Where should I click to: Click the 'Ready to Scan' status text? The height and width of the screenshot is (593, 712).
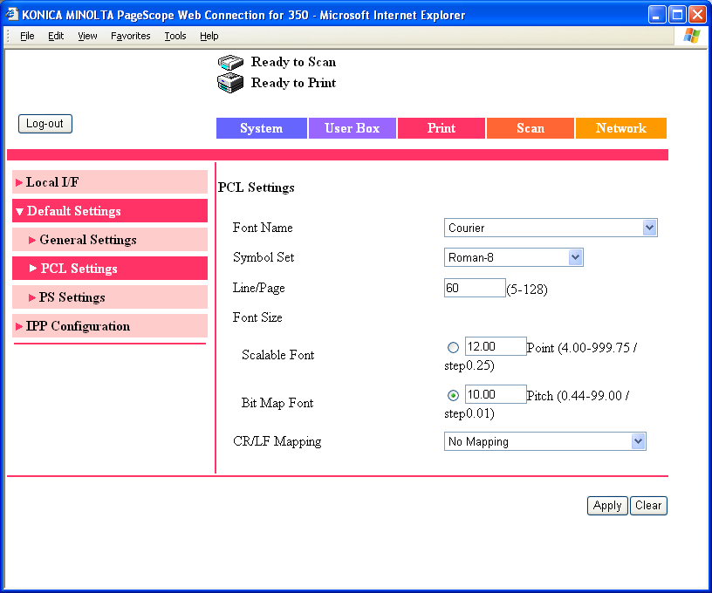(293, 62)
